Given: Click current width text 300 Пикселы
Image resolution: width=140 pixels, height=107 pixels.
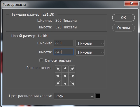Looking at the screenshot, I should (66, 21).
